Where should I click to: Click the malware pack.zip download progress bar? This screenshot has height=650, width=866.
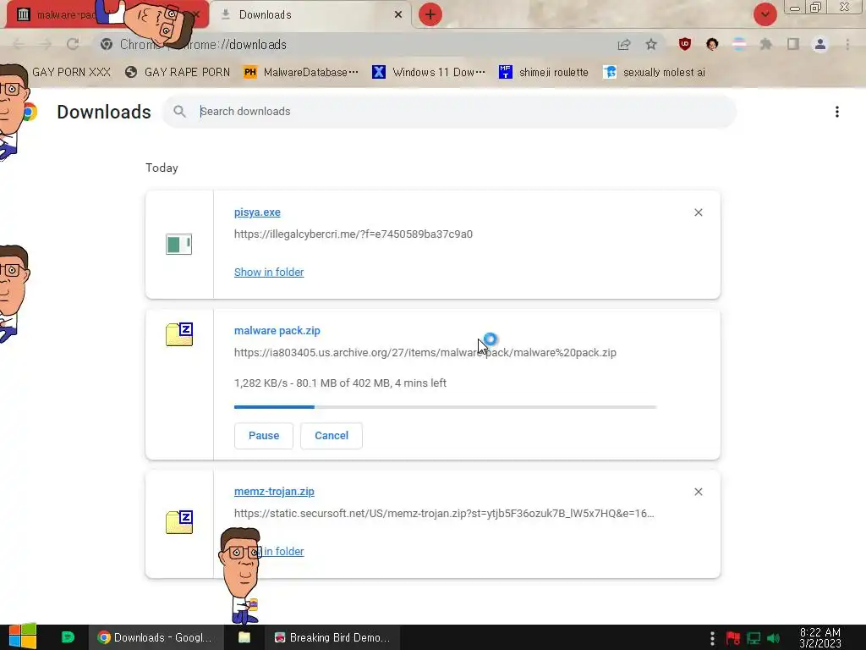445,407
